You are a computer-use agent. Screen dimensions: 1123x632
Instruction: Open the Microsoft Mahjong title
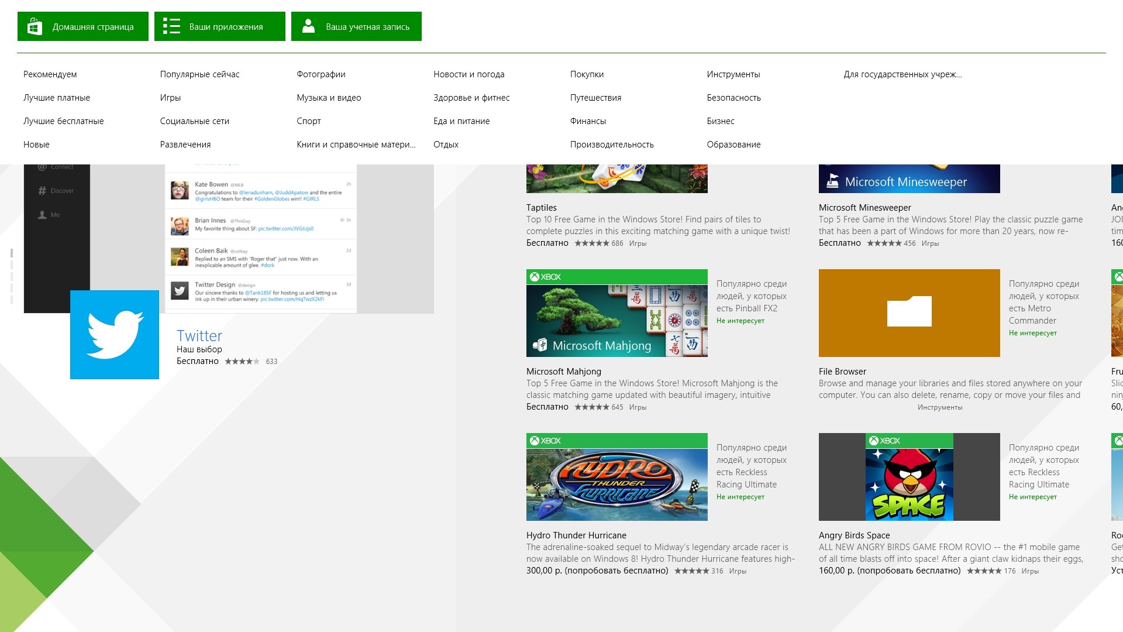pos(564,372)
